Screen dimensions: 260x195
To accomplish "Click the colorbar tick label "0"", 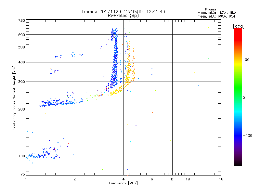I will 244,98.
